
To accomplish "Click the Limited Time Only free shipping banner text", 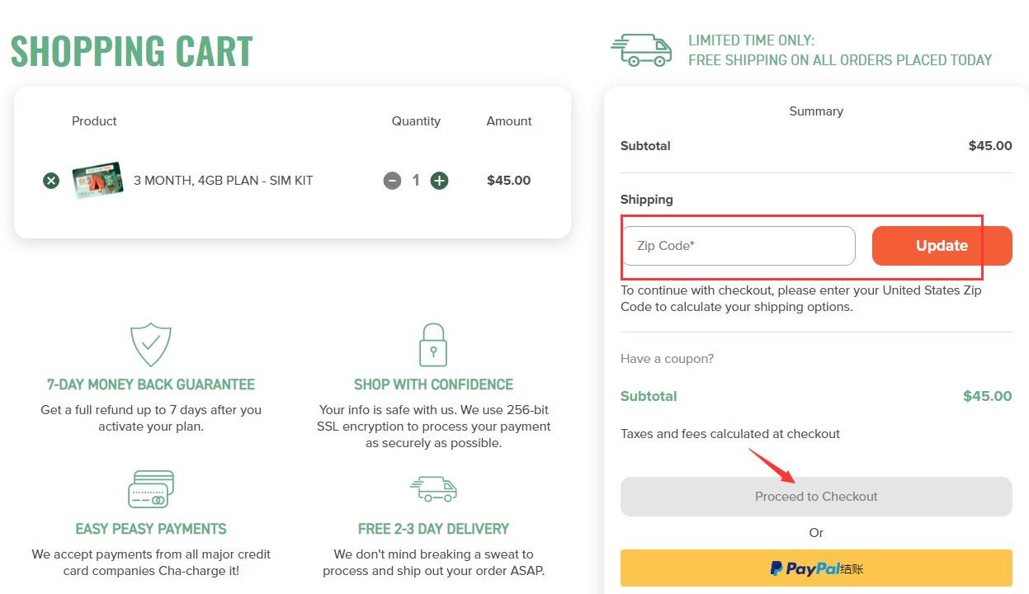I will click(x=840, y=50).
